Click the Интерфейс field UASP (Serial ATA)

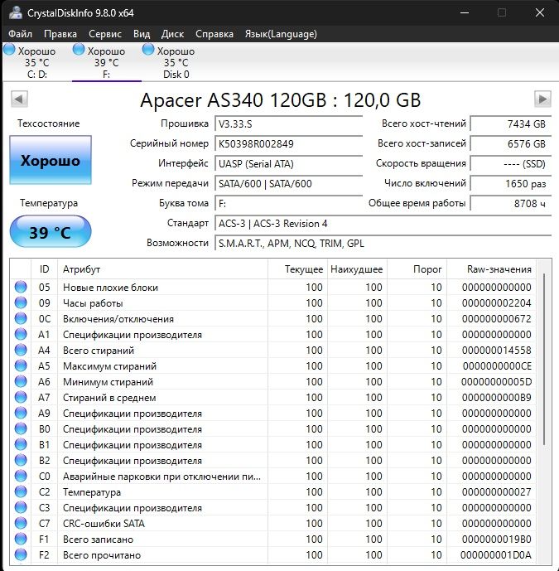288,164
